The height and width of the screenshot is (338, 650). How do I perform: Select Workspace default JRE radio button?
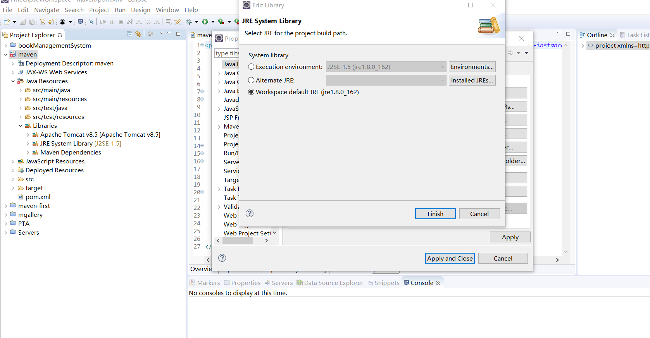[251, 92]
